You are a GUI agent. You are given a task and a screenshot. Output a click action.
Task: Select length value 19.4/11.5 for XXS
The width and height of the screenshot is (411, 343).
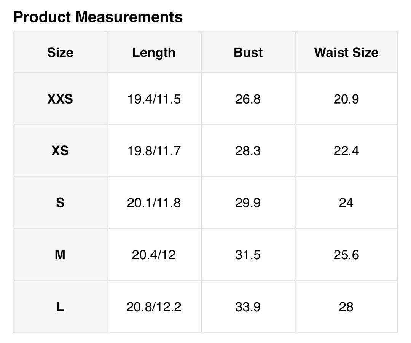tap(154, 99)
